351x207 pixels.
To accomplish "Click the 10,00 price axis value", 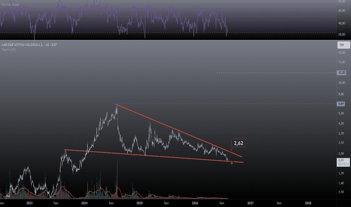I will pos(342,82).
